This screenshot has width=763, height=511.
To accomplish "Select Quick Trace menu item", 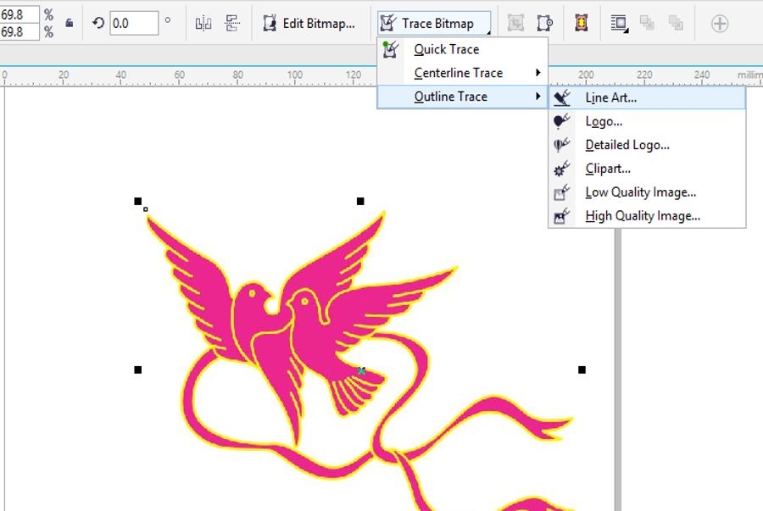I will (462, 49).
